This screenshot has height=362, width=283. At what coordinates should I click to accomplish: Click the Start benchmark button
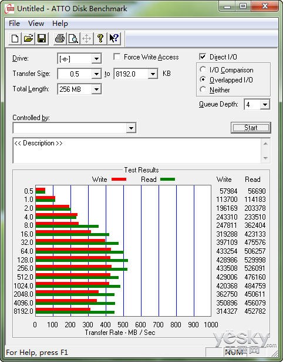point(251,128)
